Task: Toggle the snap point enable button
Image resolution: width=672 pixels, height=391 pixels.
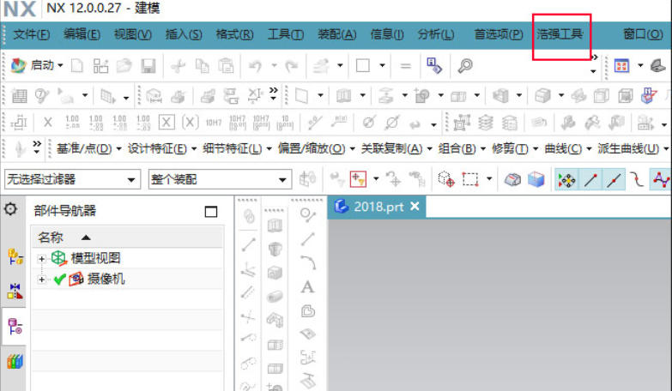Action: tap(567, 180)
